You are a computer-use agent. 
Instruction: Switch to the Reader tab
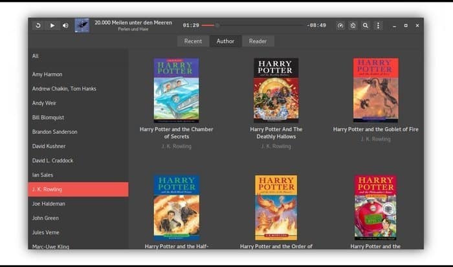tap(258, 41)
